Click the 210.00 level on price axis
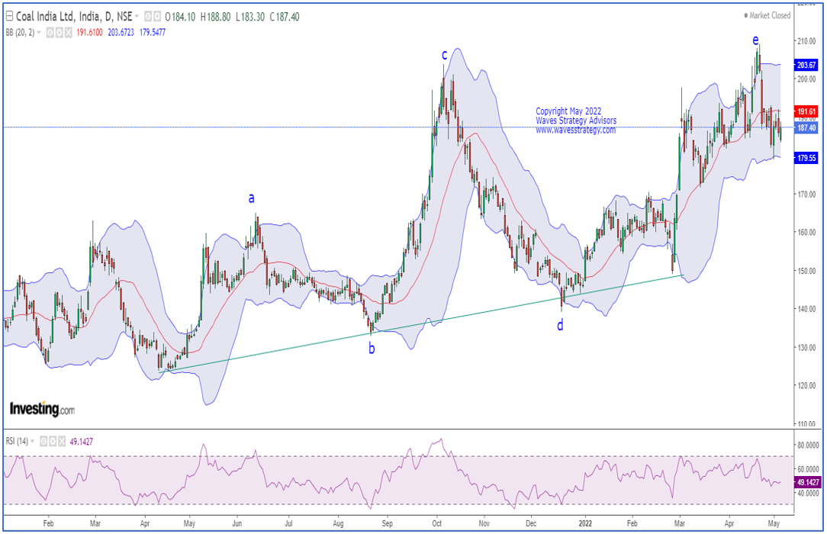827x534 pixels. click(x=805, y=41)
